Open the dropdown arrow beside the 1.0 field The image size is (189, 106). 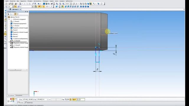[13, 6]
